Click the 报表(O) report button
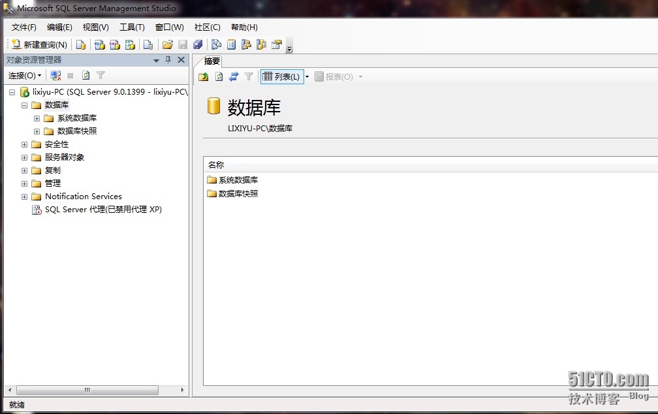Screen dimensions: 658x414 pos(334,77)
